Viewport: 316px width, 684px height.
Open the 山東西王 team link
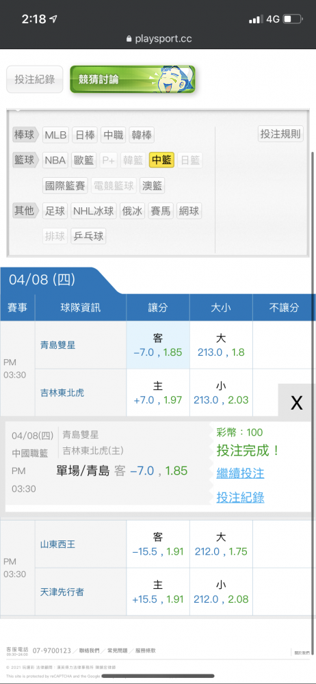click(x=57, y=544)
